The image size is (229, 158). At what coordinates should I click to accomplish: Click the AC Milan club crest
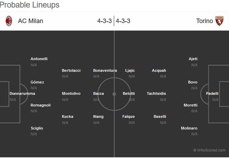9,21
